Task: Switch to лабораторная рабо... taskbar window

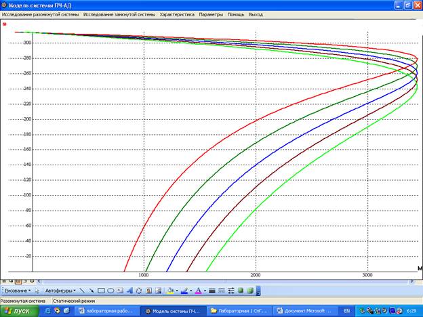Action: pyautogui.click(x=107, y=311)
